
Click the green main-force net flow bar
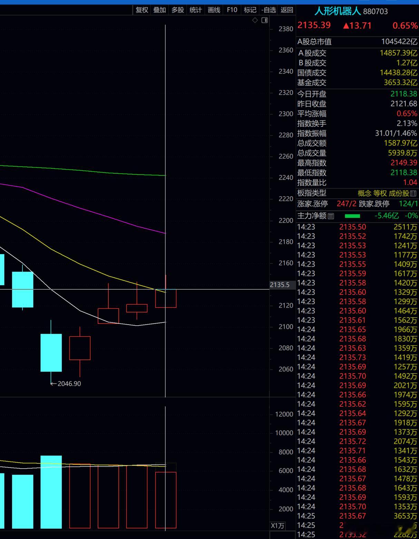[352, 216]
